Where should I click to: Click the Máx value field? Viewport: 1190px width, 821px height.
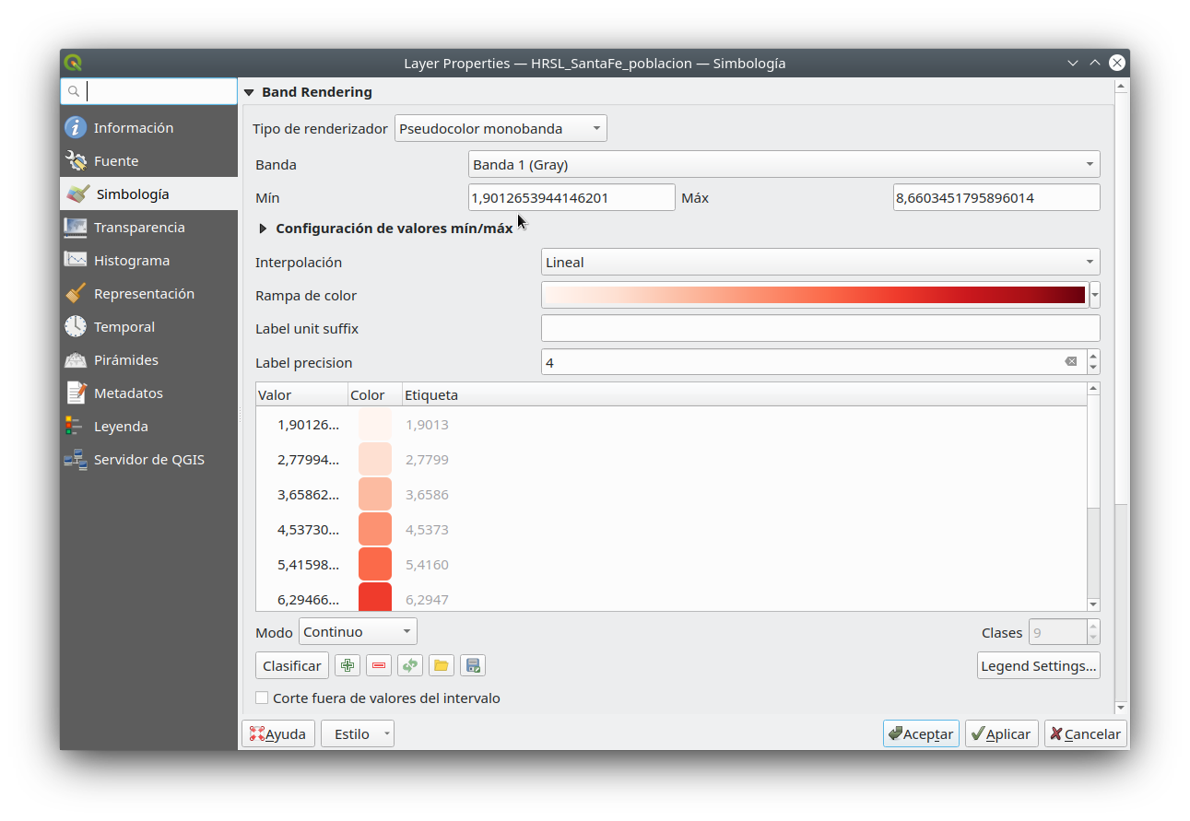tap(996, 197)
